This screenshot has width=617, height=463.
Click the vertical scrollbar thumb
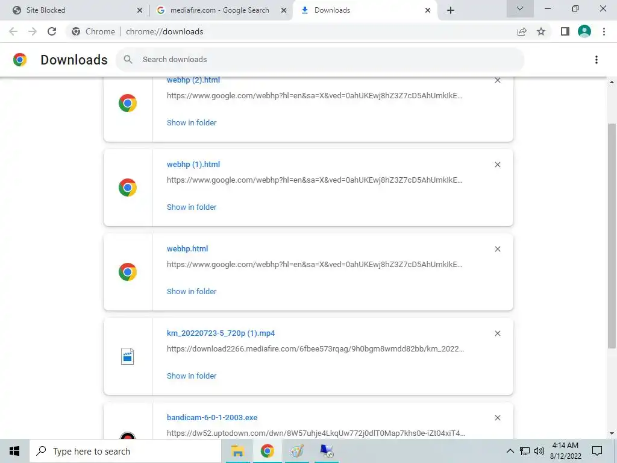click(612, 236)
